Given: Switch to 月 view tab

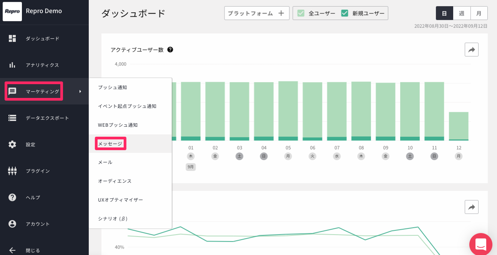Looking at the screenshot, I should (479, 13).
